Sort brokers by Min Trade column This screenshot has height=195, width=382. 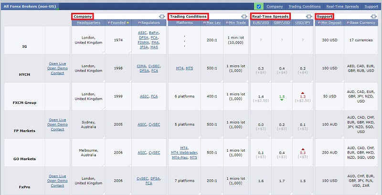tap(237, 23)
